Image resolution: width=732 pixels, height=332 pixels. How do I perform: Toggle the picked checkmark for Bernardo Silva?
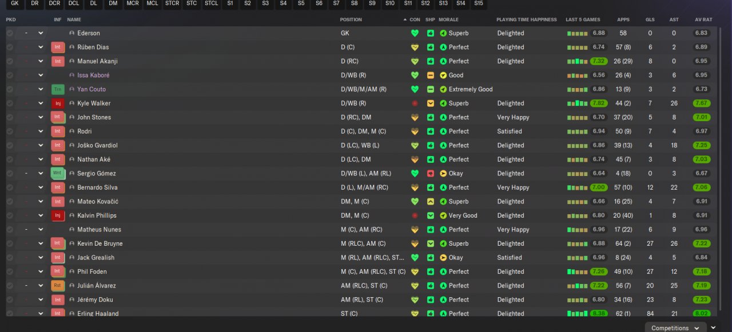click(10, 187)
